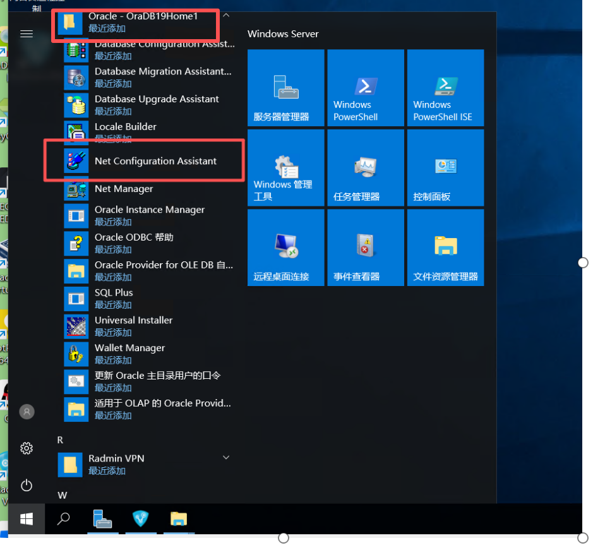Click the letter W section header

(63, 495)
